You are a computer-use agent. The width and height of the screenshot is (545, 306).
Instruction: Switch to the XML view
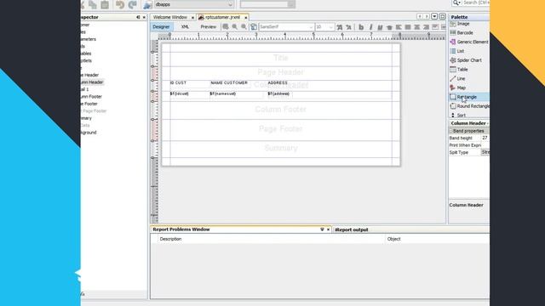coord(185,26)
